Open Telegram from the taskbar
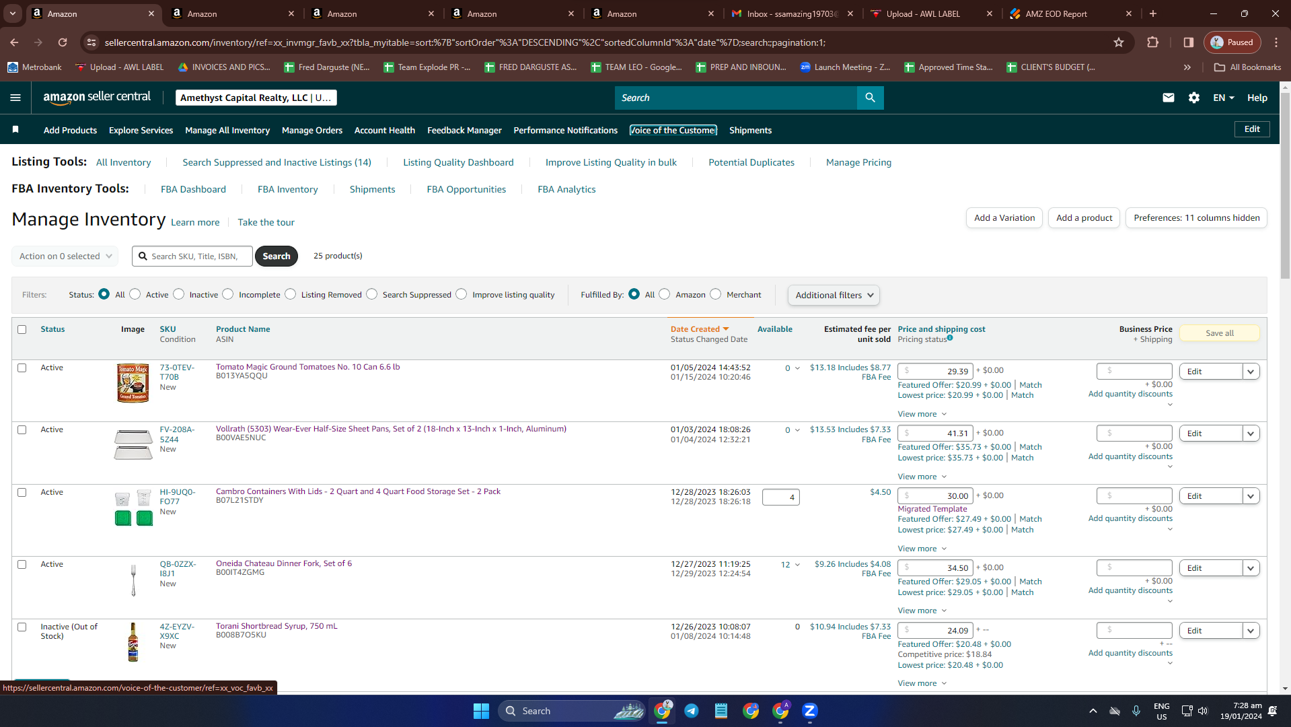Image resolution: width=1291 pixels, height=727 pixels. (691, 711)
